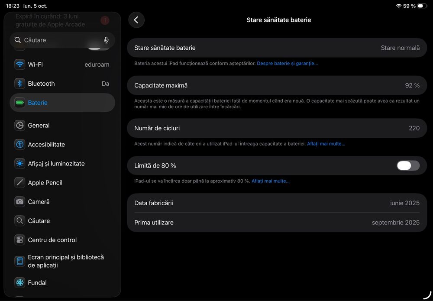Viewport: 433px width, 301px height.
Task: Tap the Capacitate maximă row
Action: (277, 85)
